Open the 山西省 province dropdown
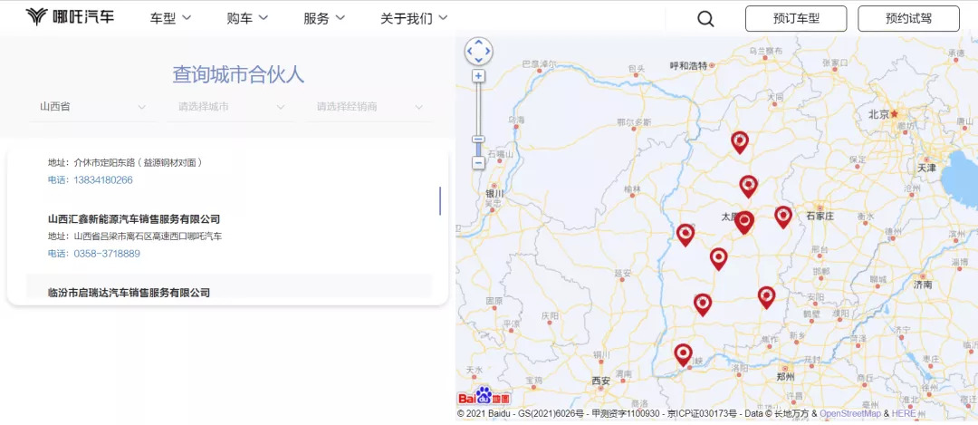This screenshot has height=425, width=978. click(92, 107)
